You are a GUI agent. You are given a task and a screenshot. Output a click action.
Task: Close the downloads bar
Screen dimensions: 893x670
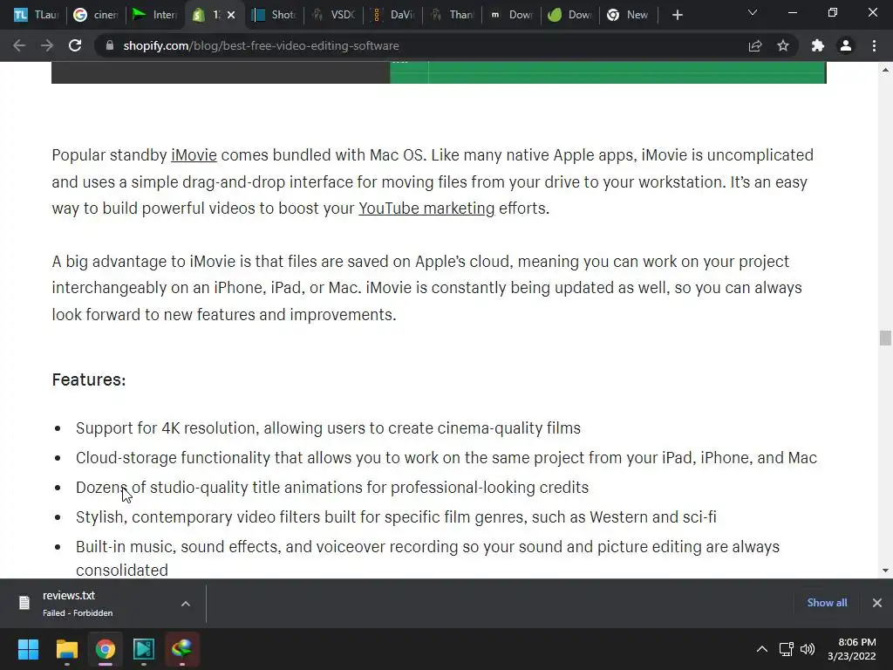click(877, 603)
